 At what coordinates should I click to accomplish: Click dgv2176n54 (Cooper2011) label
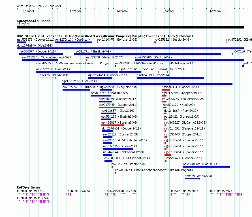coord(121,128)
